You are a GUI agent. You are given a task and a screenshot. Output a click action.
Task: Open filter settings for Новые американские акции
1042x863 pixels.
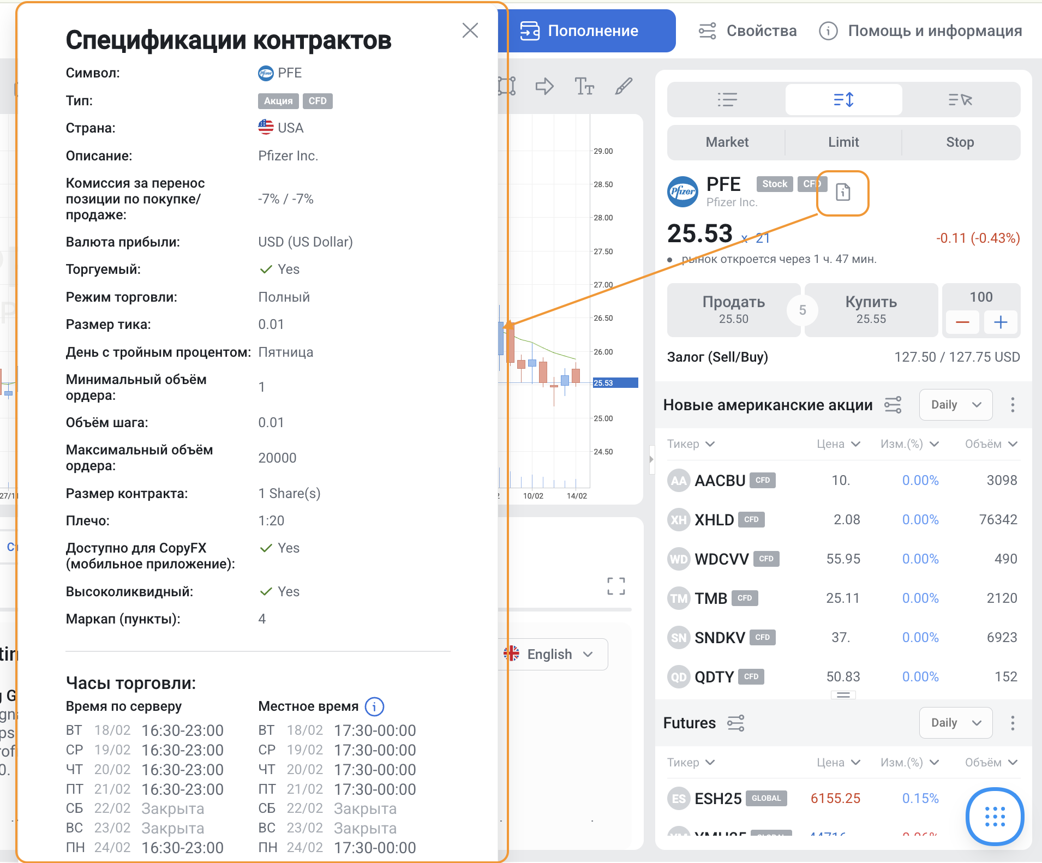(893, 405)
